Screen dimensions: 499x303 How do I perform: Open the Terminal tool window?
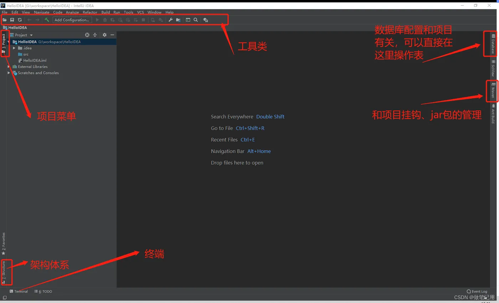click(19, 291)
